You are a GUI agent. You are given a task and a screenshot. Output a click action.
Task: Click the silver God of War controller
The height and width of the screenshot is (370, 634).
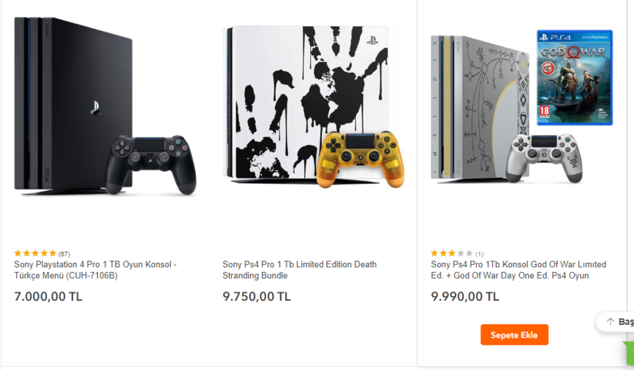click(547, 156)
